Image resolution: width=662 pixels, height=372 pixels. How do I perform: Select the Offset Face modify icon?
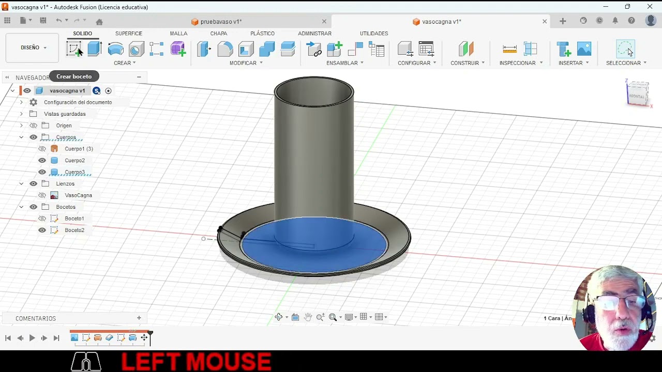pos(288,49)
